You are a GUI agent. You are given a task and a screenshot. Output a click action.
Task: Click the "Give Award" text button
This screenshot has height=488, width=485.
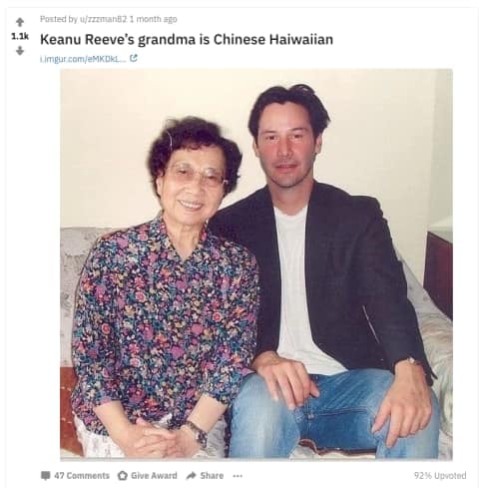[154, 476]
